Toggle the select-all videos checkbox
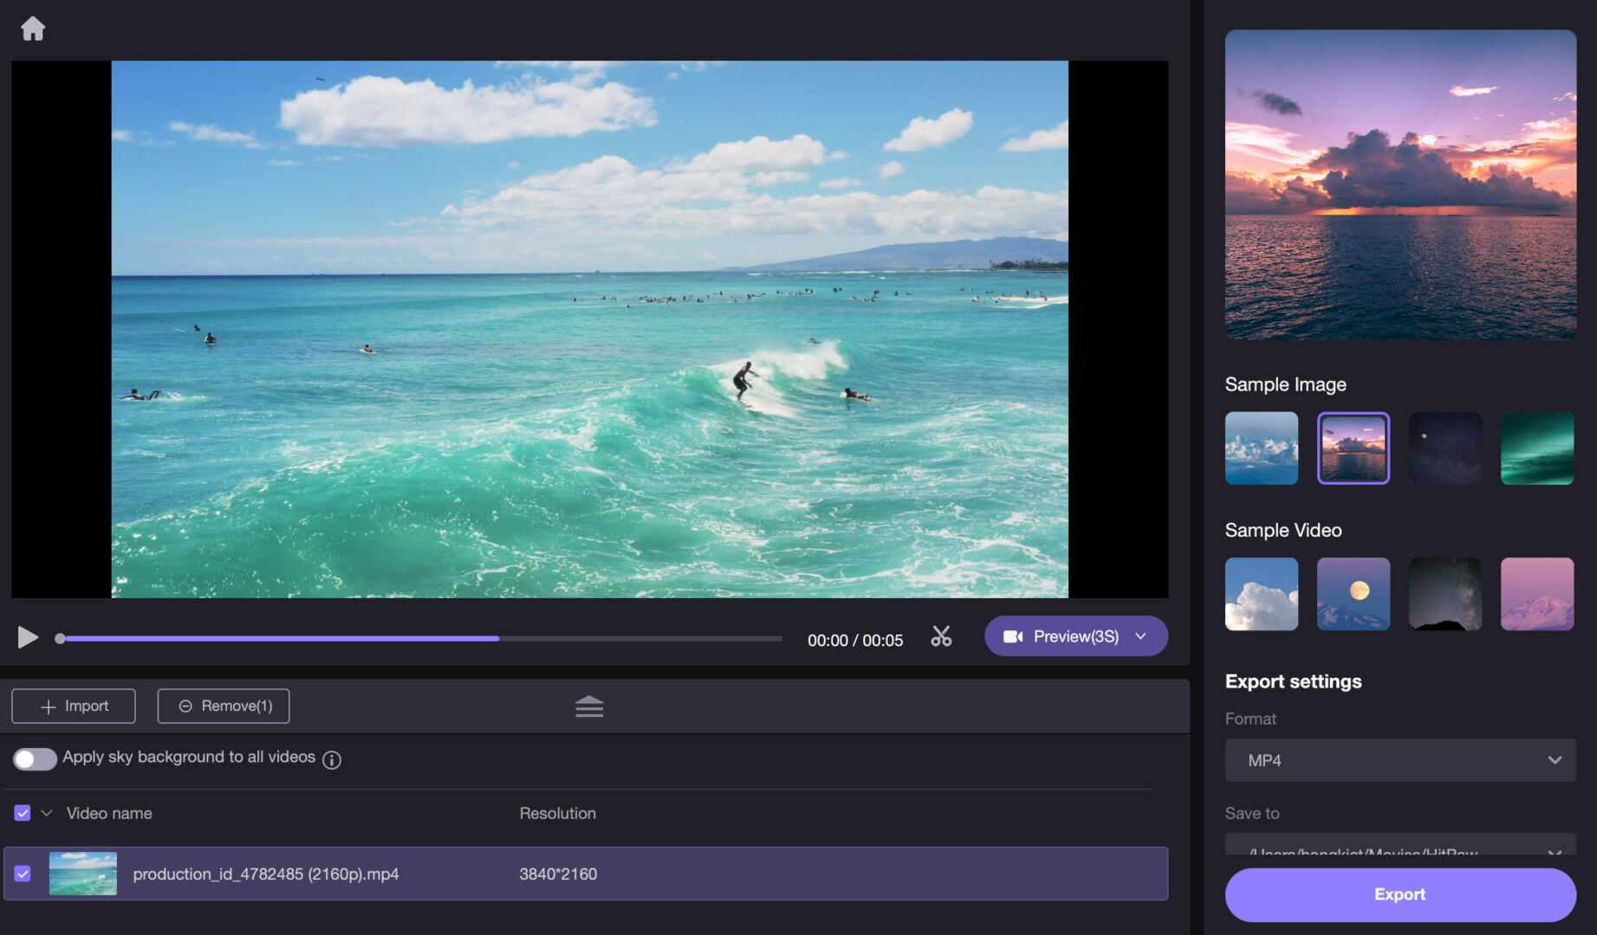The width and height of the screenshot is (1597, 935). (23, 813)
